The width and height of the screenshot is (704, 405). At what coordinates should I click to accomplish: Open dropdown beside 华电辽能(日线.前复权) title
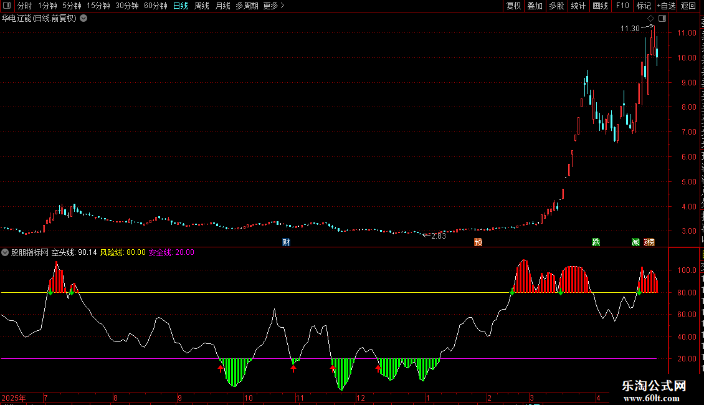[83, 19]
